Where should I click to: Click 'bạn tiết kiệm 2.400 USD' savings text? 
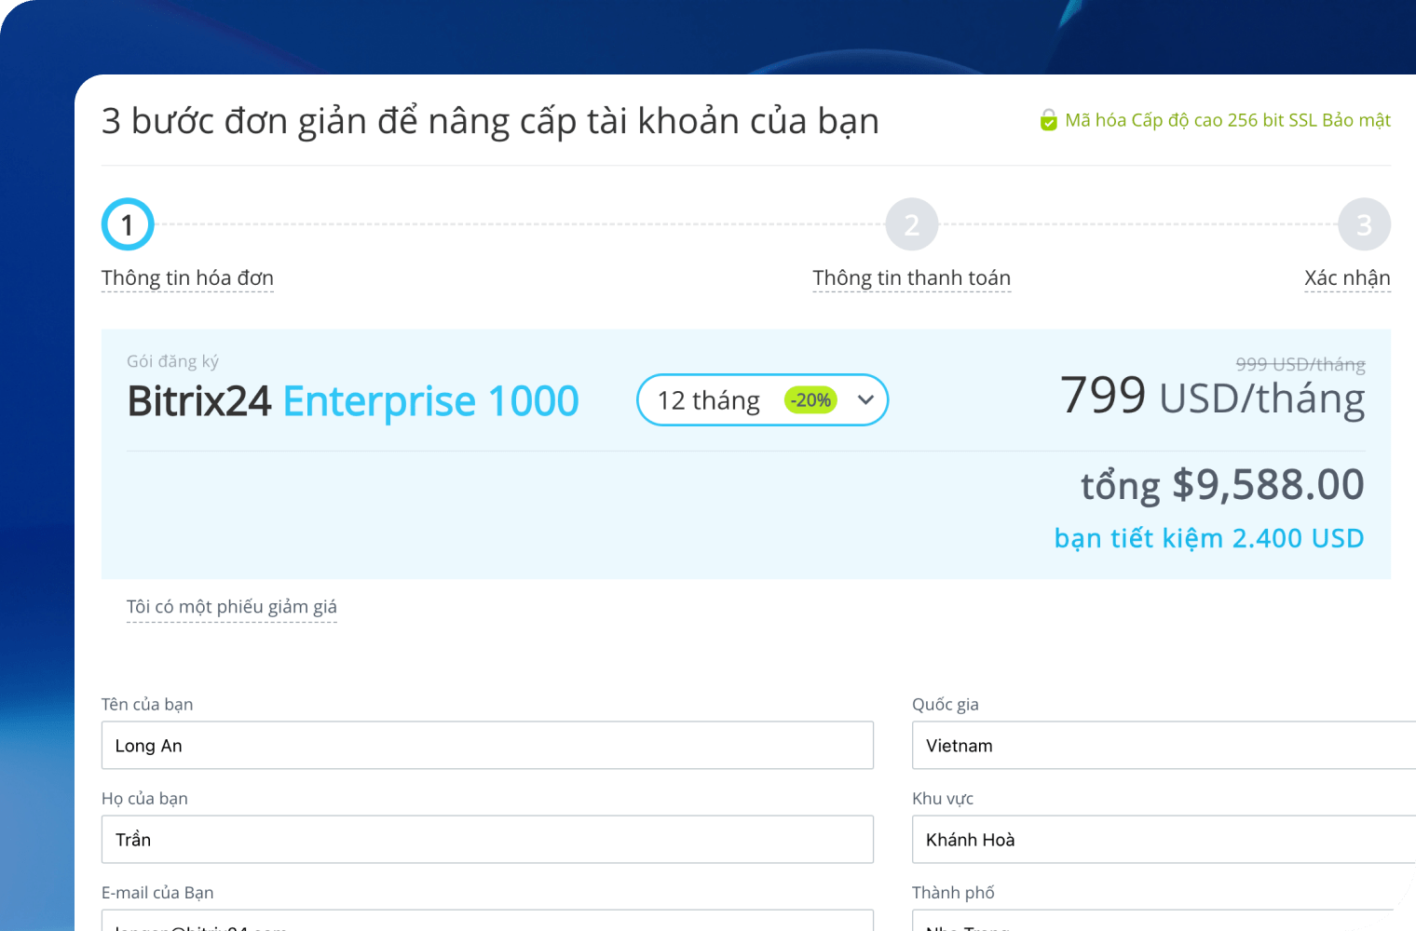pyautogui.click(x=1209, y=538)
